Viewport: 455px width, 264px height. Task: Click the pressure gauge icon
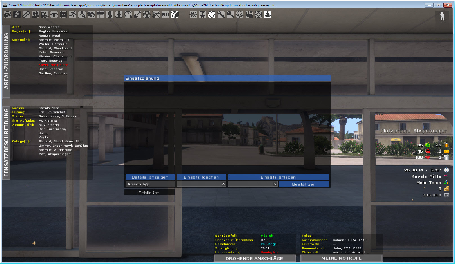coord(128,14)
